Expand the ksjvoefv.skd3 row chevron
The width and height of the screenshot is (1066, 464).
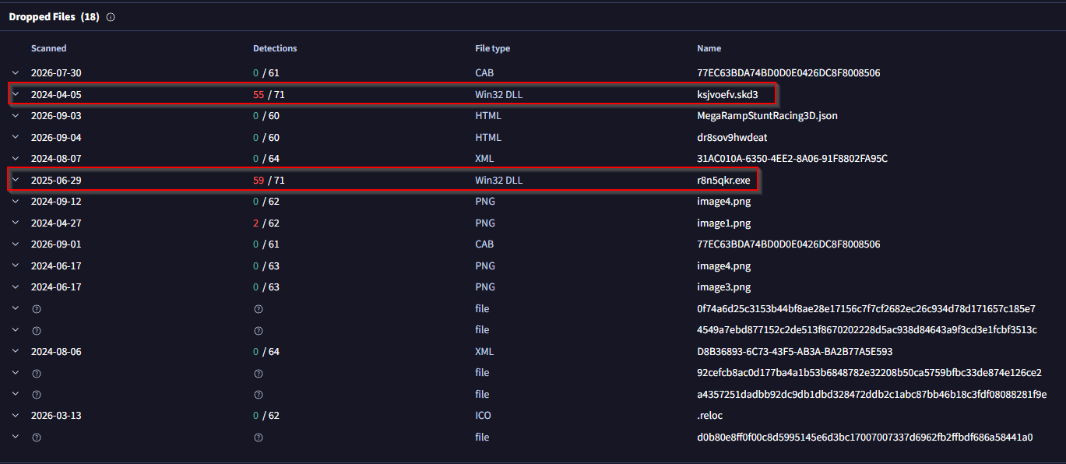click(15, 94)
